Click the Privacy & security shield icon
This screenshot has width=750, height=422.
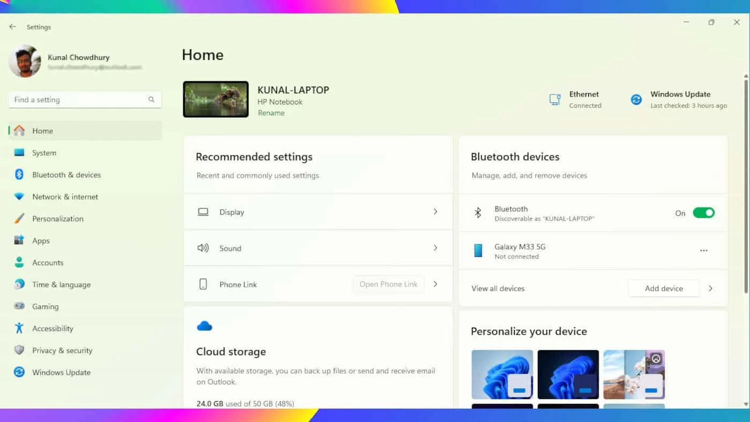point(19,350)
